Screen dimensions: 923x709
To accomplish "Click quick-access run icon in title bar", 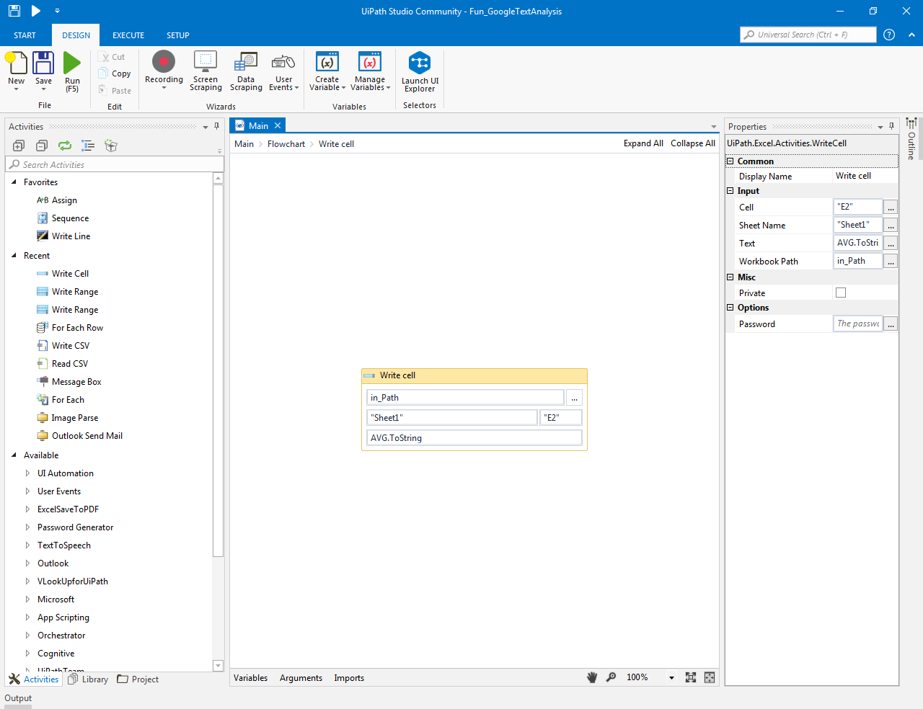I will point(36,11).
